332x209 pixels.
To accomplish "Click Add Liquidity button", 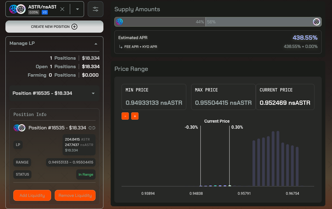I will tap(32, 195).
